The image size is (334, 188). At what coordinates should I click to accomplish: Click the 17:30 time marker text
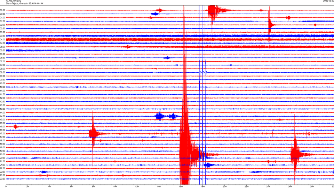click(x=2, y=137)
